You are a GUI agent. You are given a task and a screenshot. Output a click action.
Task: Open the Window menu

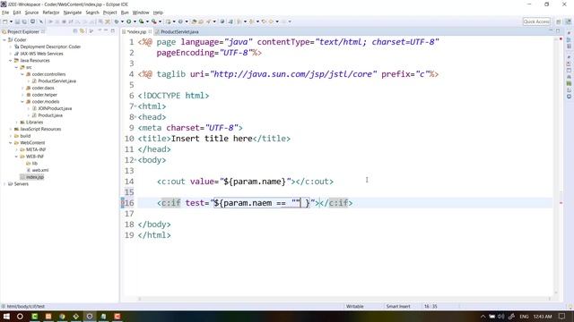coord(141,13)
